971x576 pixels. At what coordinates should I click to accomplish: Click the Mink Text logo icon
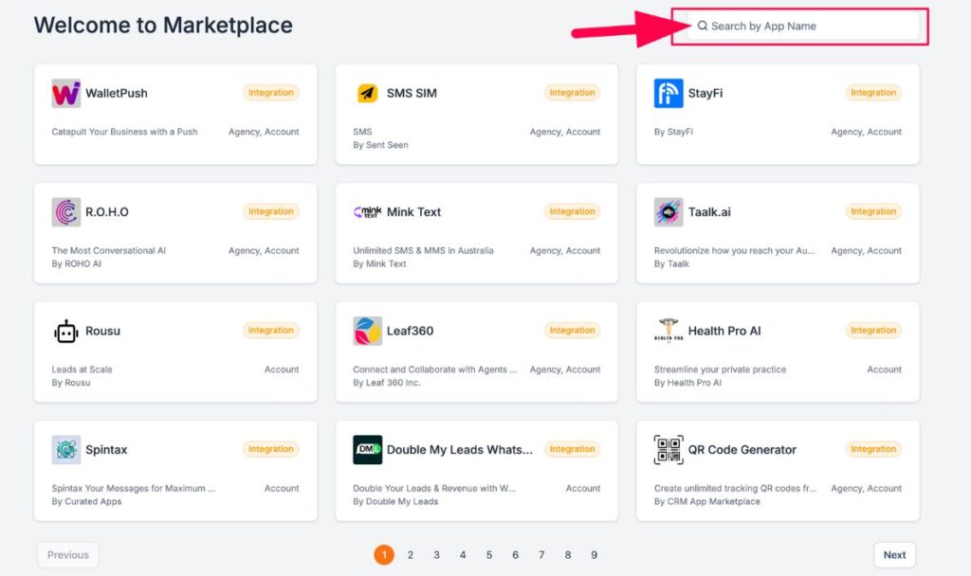tap(367, 212)
